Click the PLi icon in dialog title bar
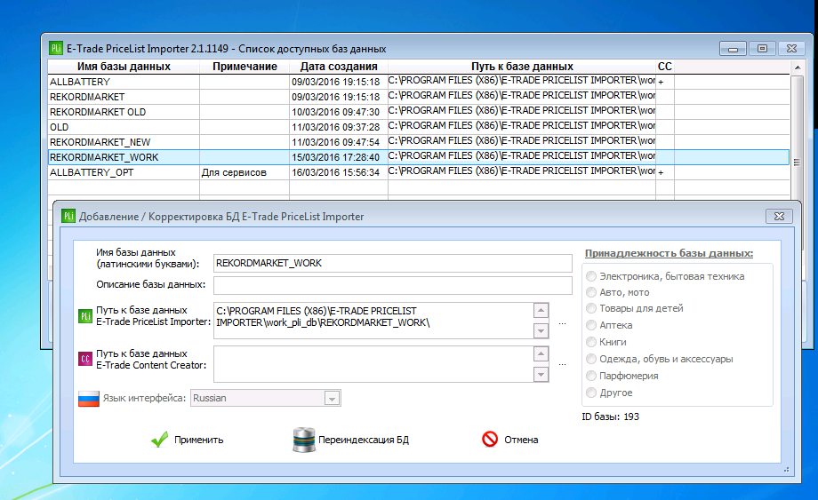818x500 pixels. click(x=68, y=216)
